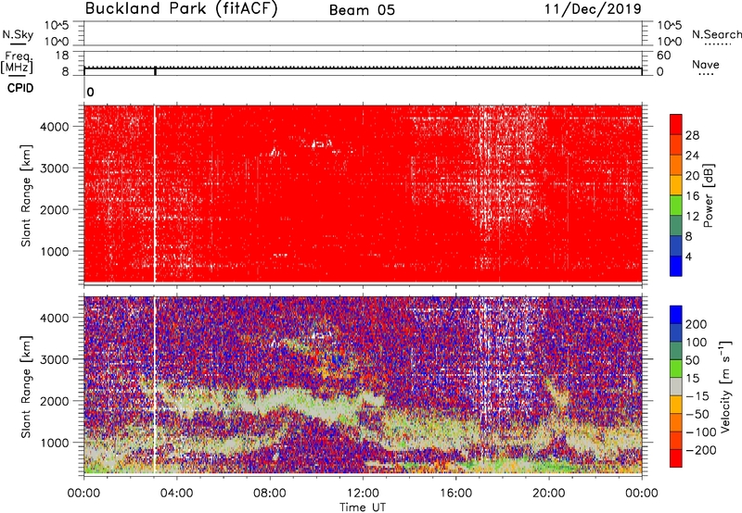
Task: Click the '16:00' time tick label
Action: (x=455, y=494)
